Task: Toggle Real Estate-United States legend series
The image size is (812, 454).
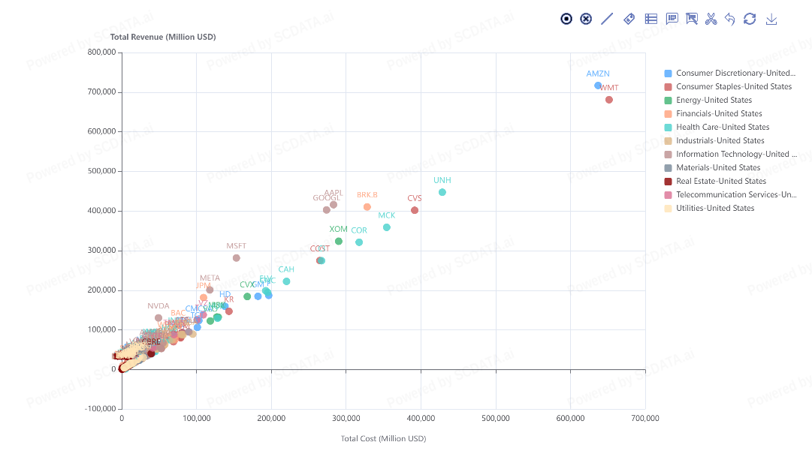Action: (x=715, y=181)
